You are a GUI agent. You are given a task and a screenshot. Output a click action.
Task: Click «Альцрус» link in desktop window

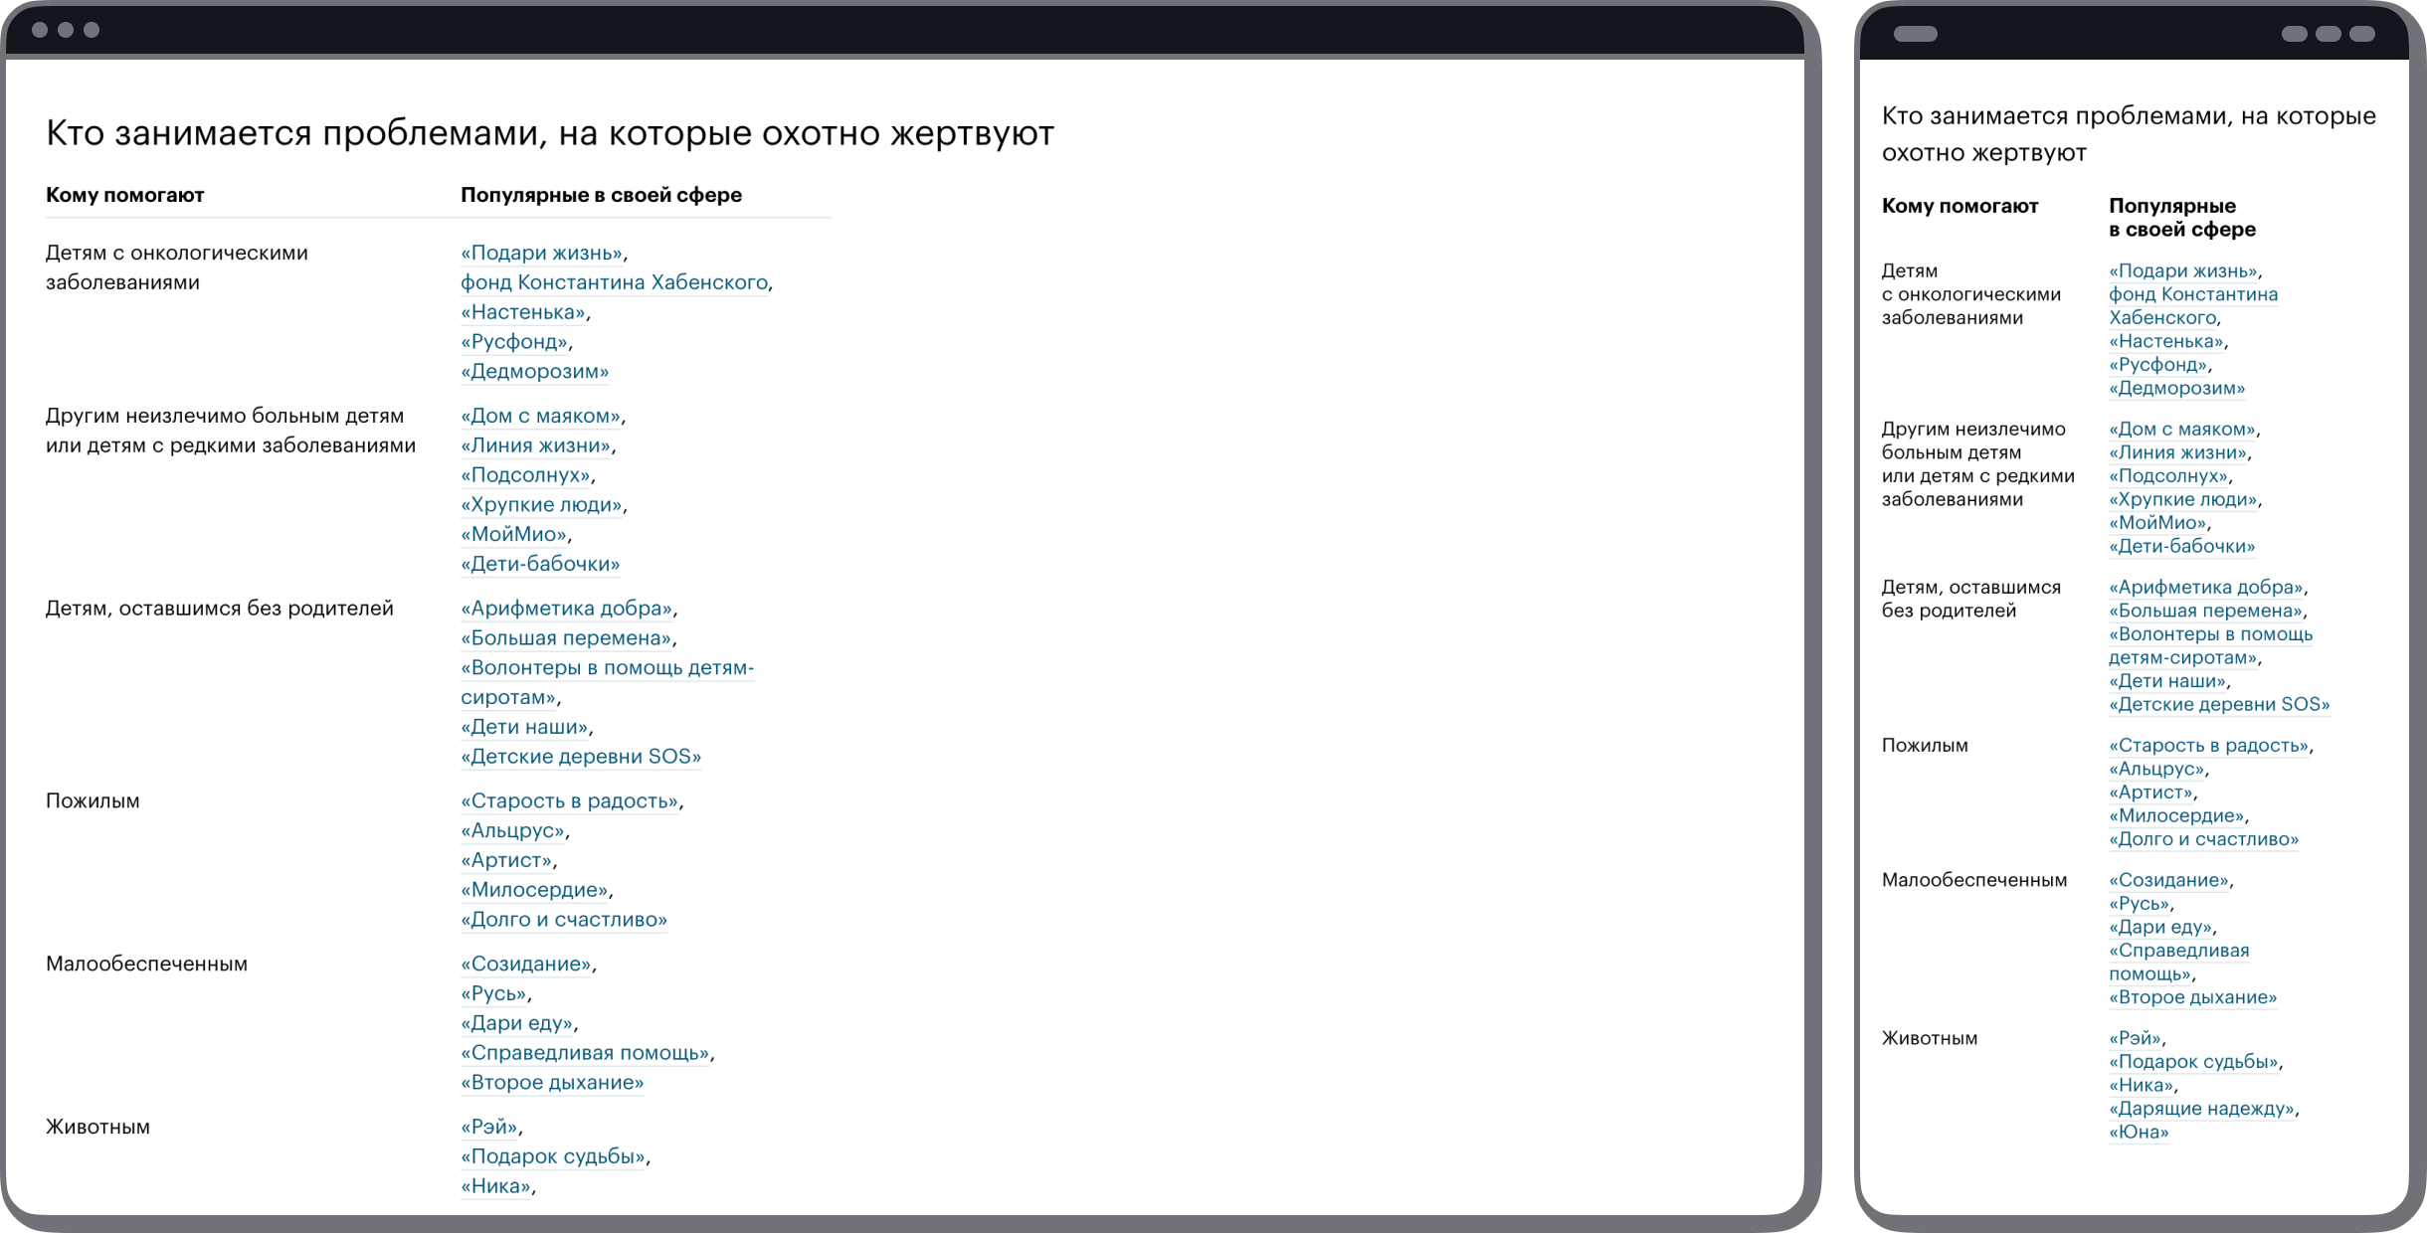pyautogui.click(x=512, y=832)
